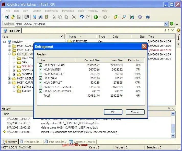Click the magnifier find icon
182x151 pixels.
coord(124,17)
